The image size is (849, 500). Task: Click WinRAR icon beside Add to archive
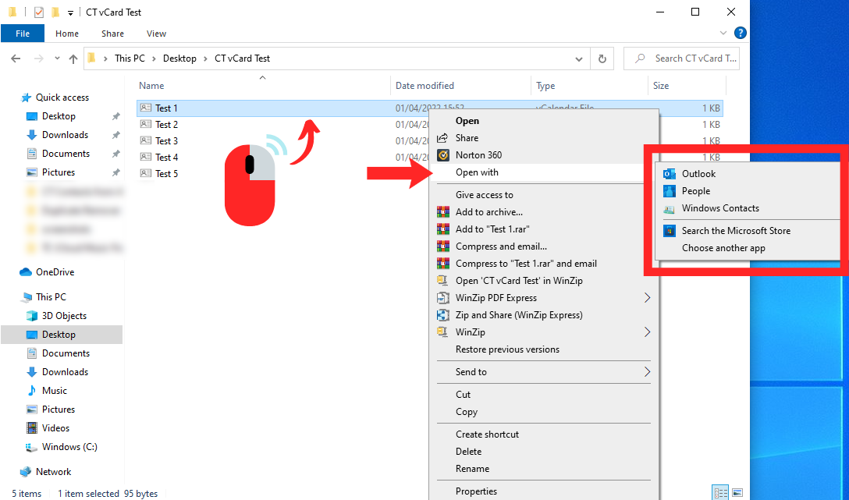443,212
